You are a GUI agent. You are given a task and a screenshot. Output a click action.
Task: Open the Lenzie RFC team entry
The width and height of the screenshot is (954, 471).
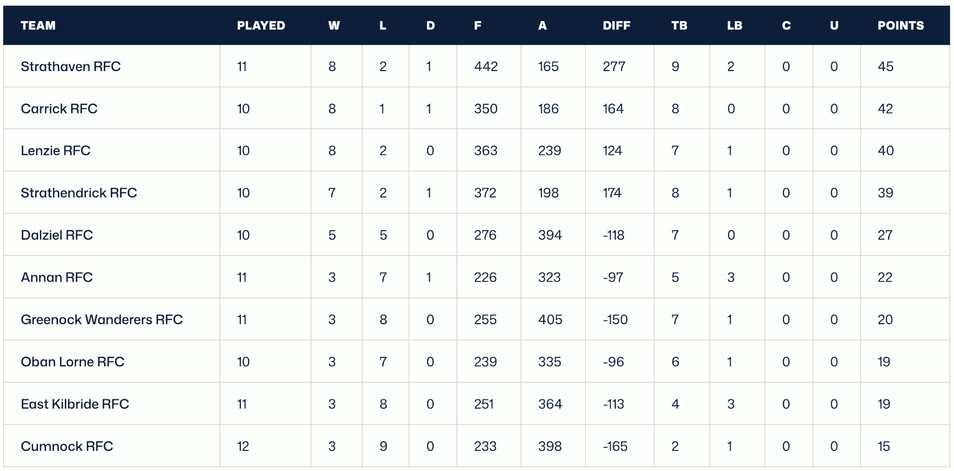(x=55, y=151)
